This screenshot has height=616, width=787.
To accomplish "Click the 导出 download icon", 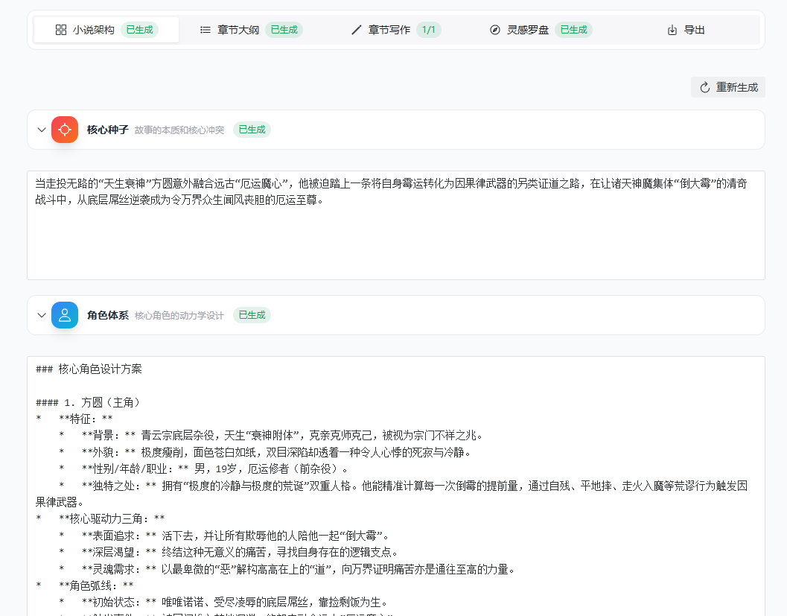I will (672, 30).
